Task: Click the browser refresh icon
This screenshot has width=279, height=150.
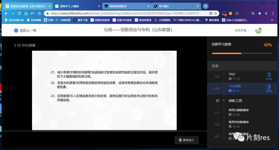Action: tap(19, 13)
